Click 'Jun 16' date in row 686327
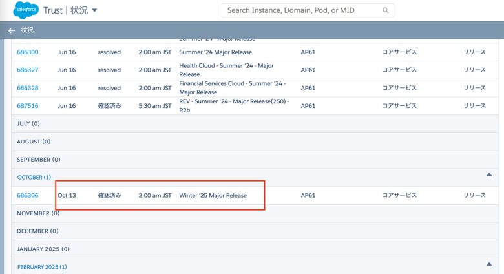The height and width of the screenshot is (274, 504). point(67,70)
